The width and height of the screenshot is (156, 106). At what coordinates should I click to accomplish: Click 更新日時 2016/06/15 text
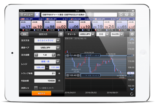click(x=75, y=38)
